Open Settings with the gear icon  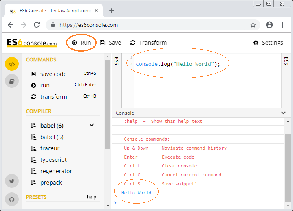pyautogui.click(x=268, y=43)
